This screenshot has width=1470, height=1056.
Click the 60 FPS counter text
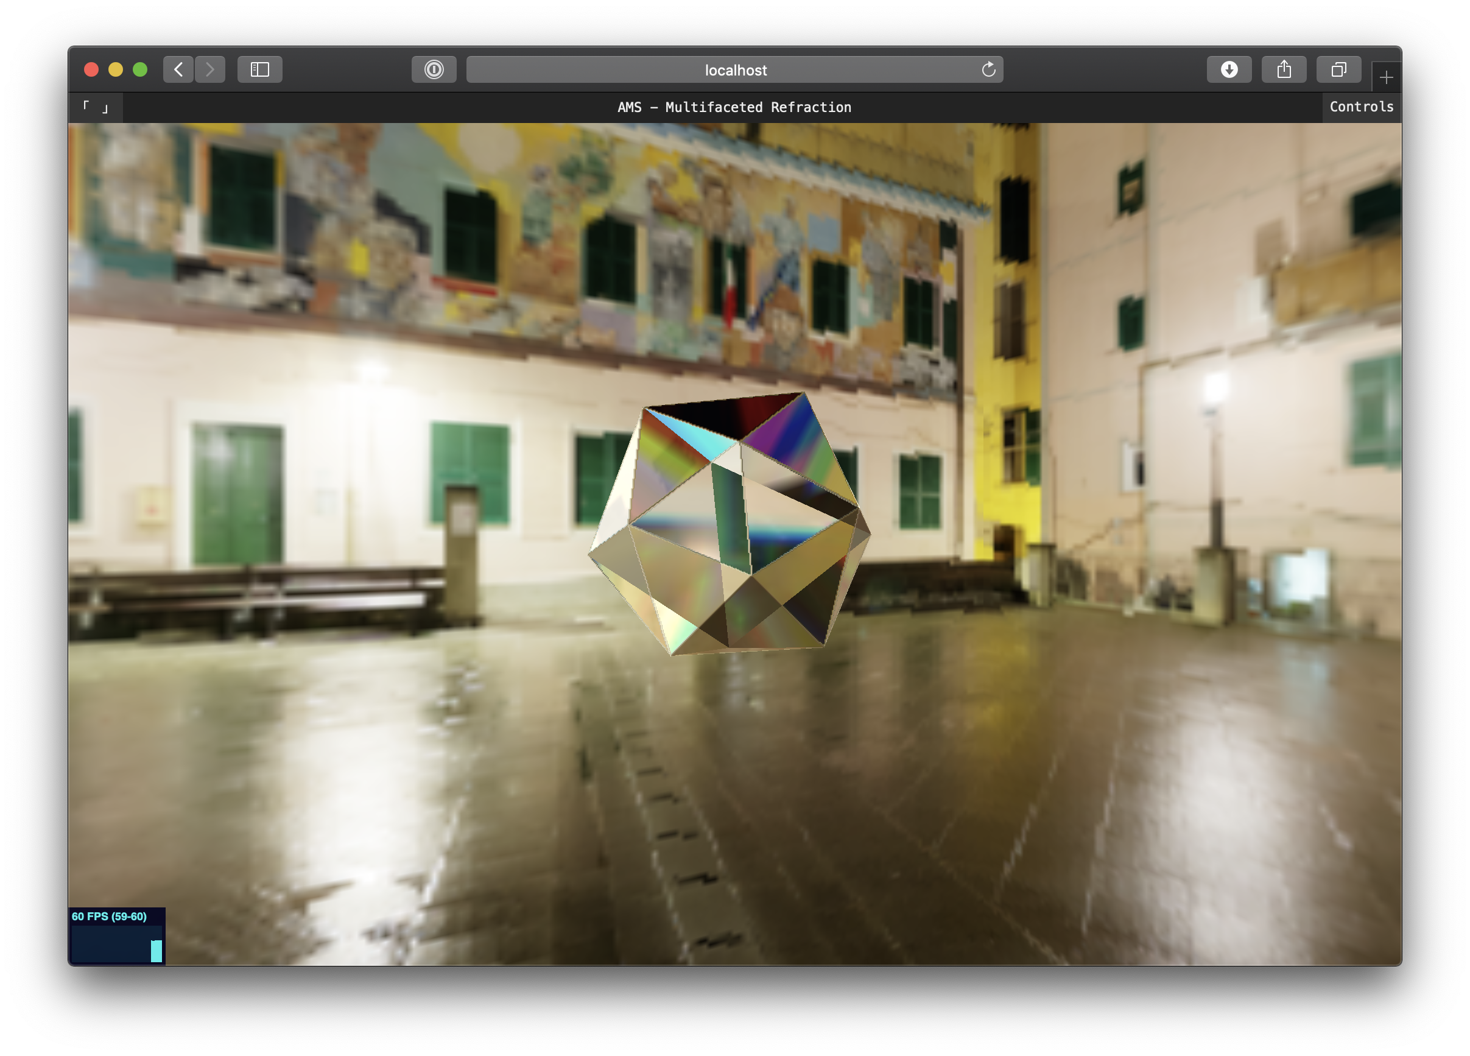tap(109, 916)
